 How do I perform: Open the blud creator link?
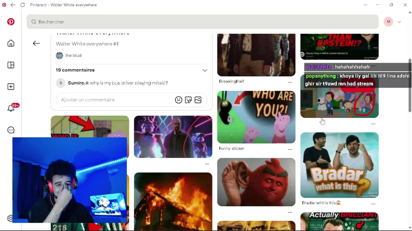pyautogui.click(x=73, y=56)
